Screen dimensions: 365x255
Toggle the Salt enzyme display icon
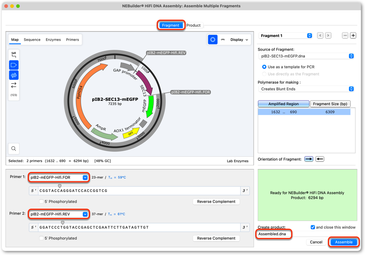click(x=14, y=55)
